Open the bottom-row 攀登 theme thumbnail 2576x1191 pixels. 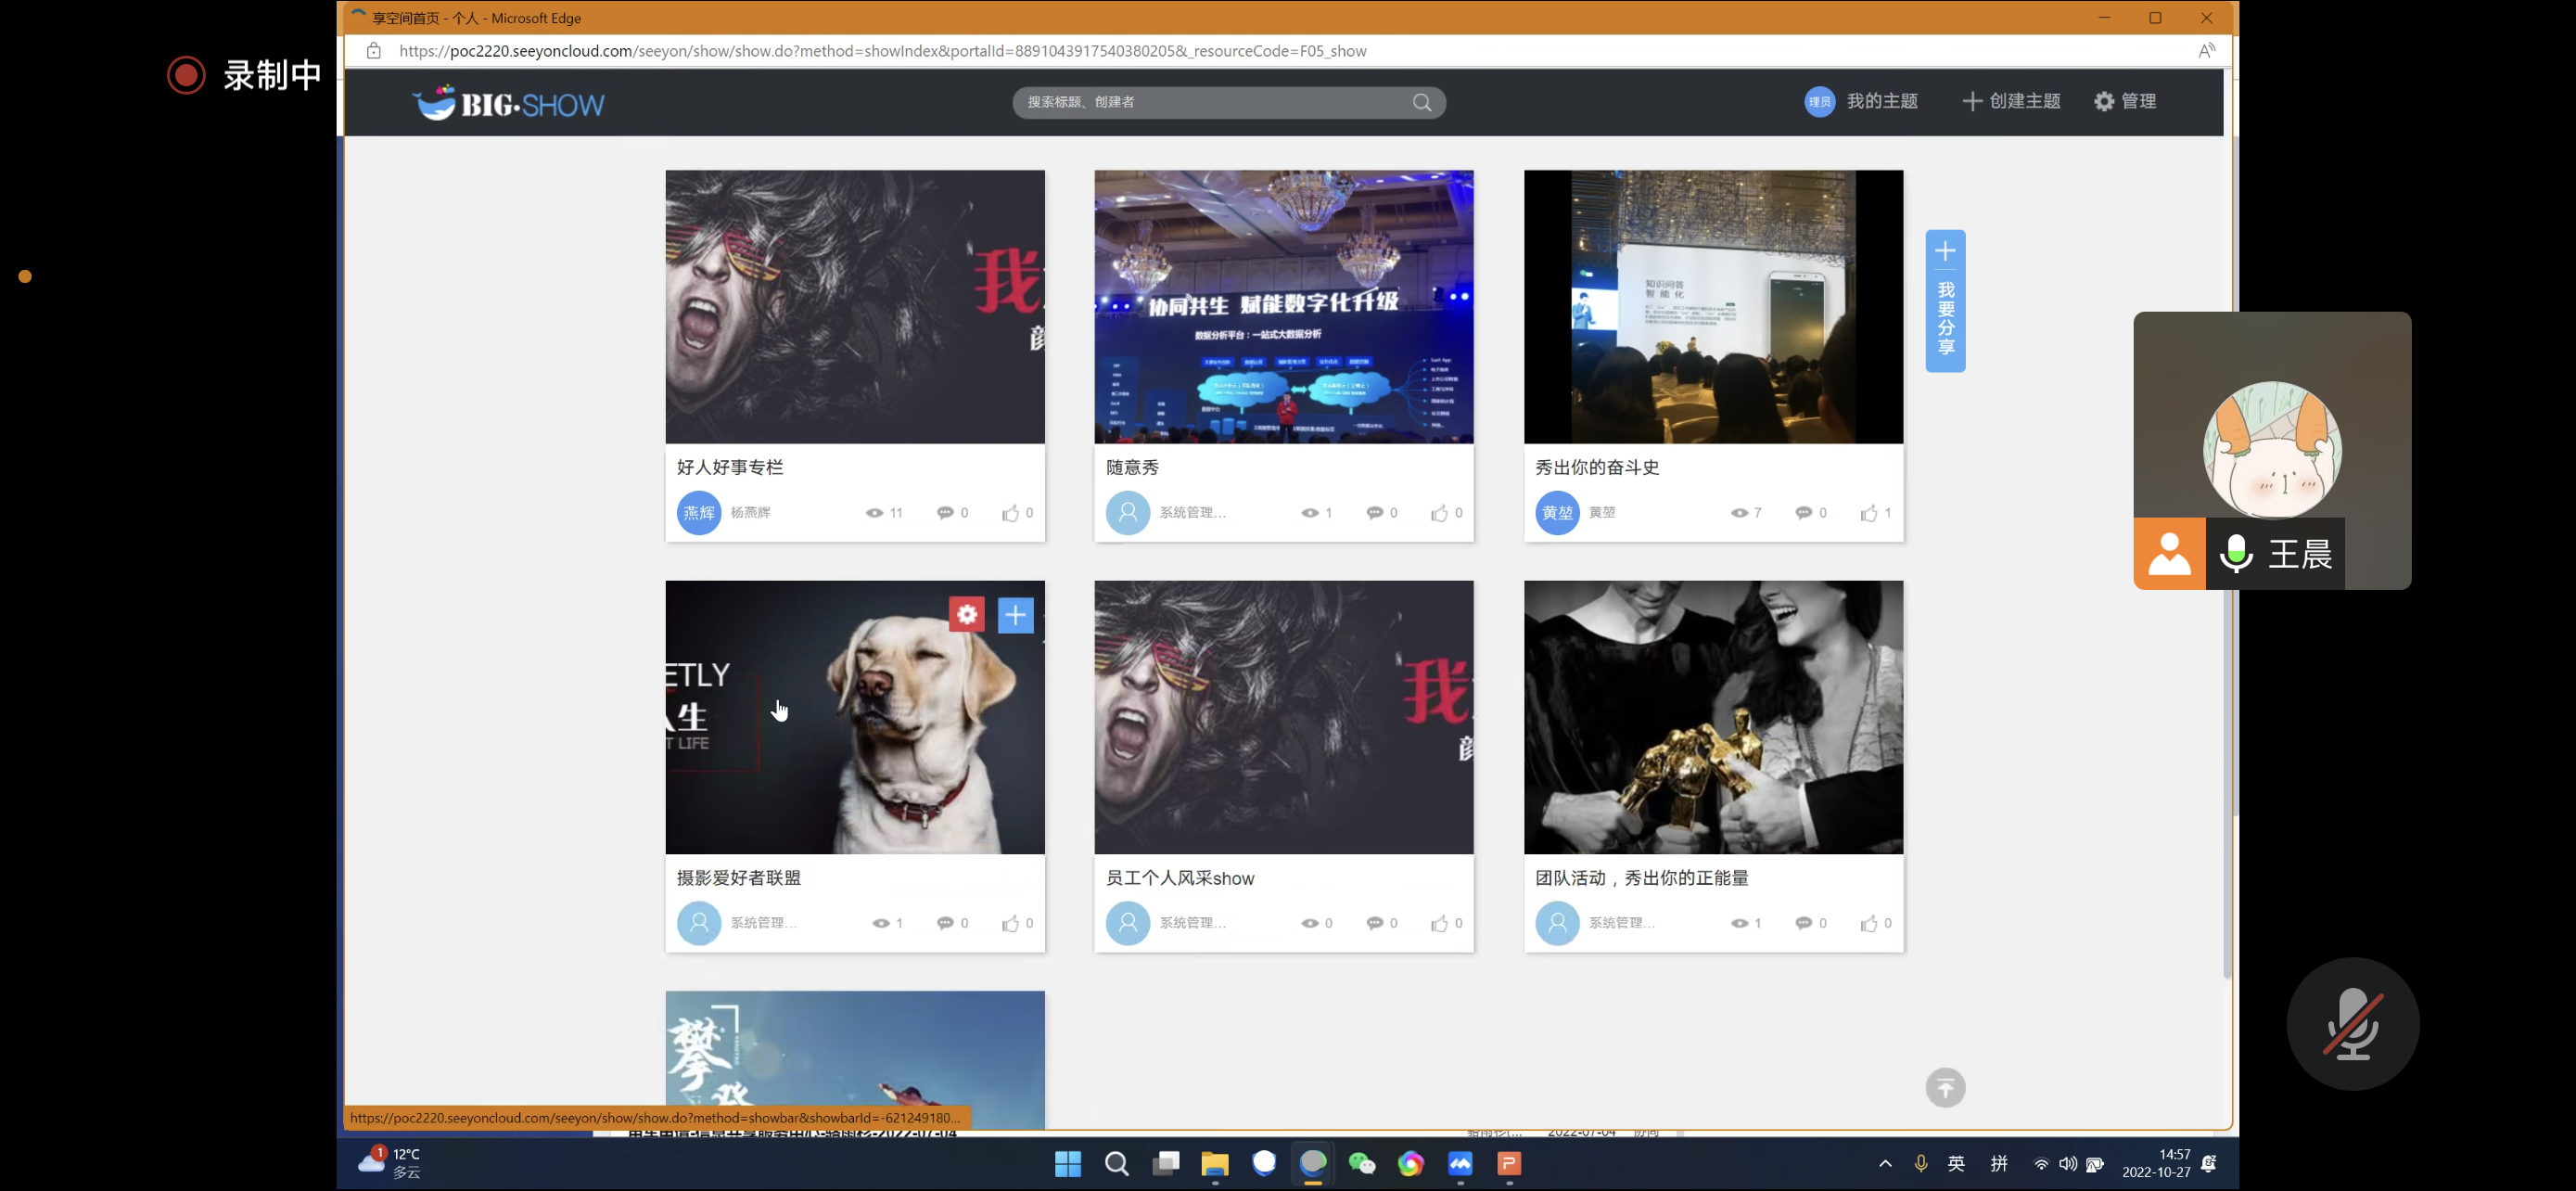pyautogui.click(x=855, y=1060)
